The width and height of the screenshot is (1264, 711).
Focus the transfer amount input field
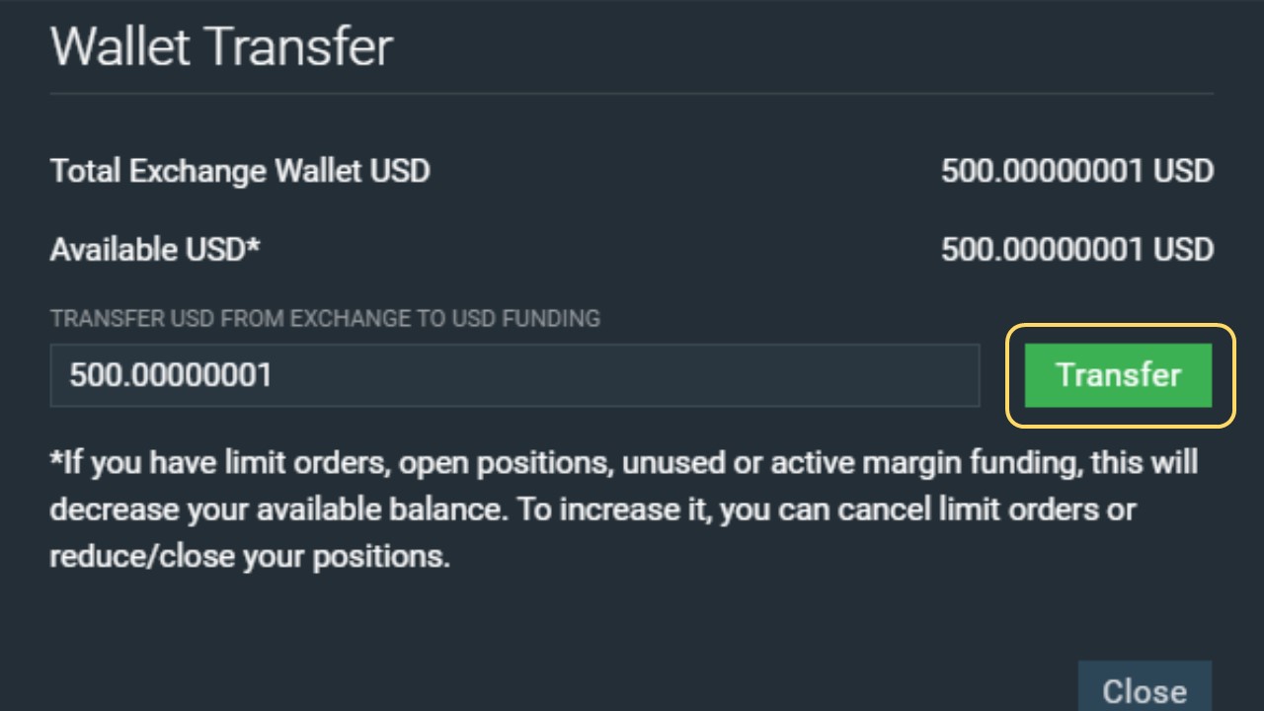[x=514, y=375]
